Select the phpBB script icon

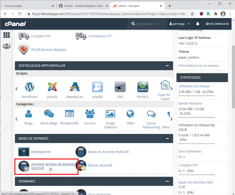coord(97,87)
